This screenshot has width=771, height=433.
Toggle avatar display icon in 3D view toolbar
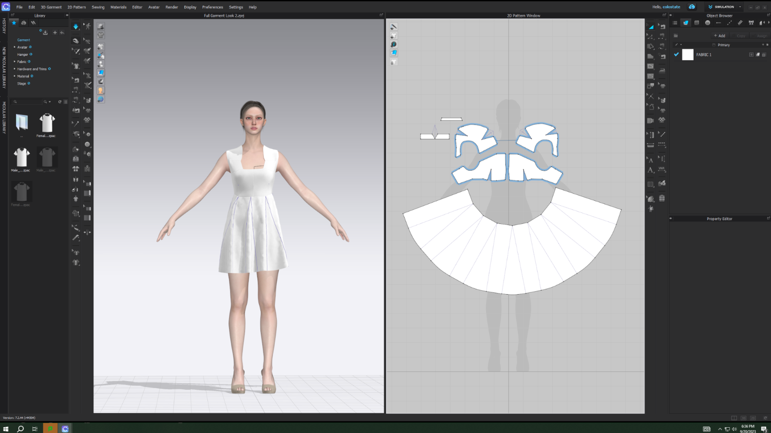(x=101, y=64)
